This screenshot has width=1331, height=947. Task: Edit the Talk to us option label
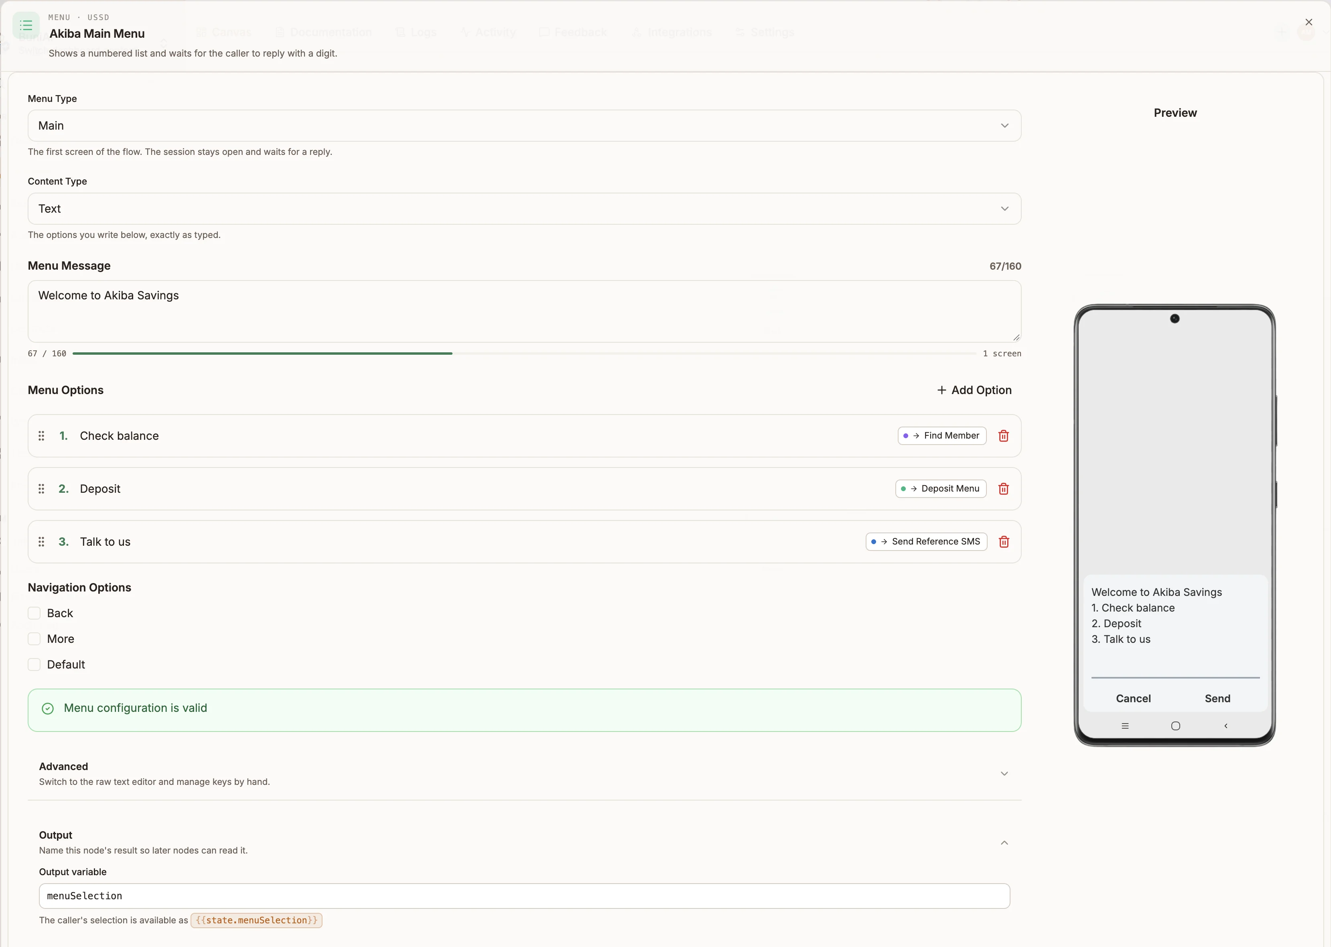coord(105,542)
